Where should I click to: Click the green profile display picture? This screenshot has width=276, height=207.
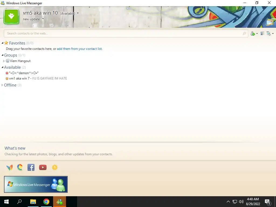(x=11, y=16)
